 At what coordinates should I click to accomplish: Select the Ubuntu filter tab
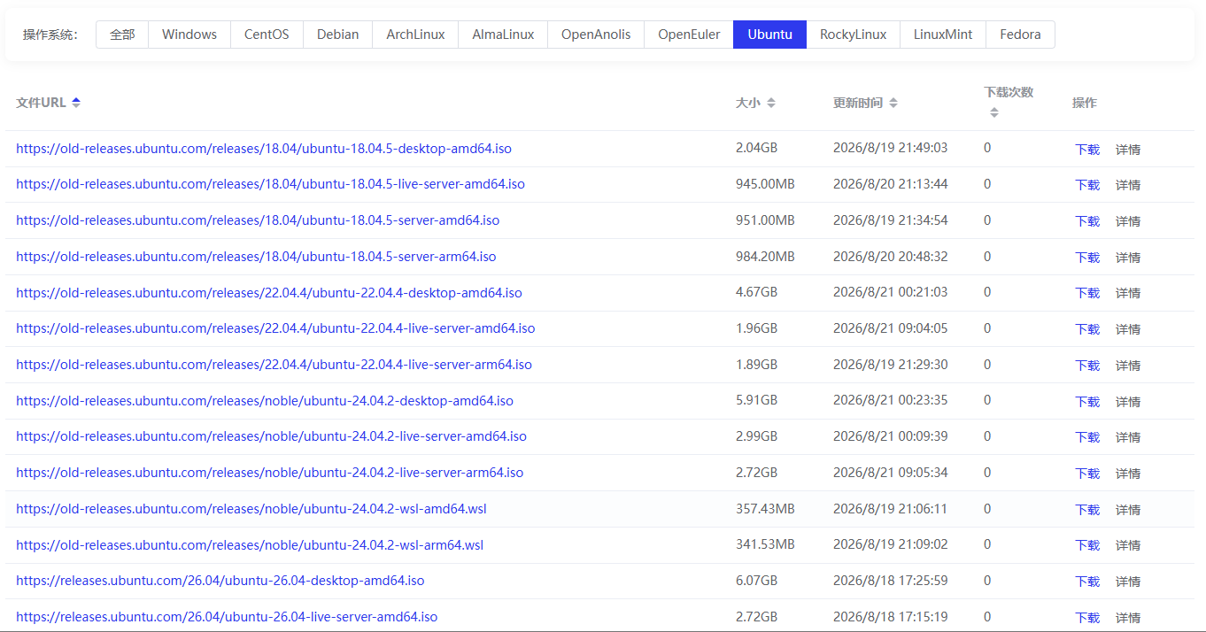(769, 35)
